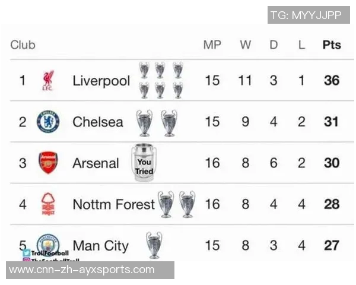
Task: Open the Liverpool team name
Action: pos(101,81)
